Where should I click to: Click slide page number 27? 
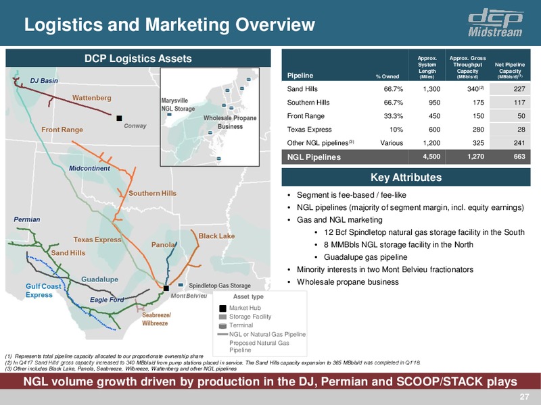pyautogui.click(x=525, y=397)
